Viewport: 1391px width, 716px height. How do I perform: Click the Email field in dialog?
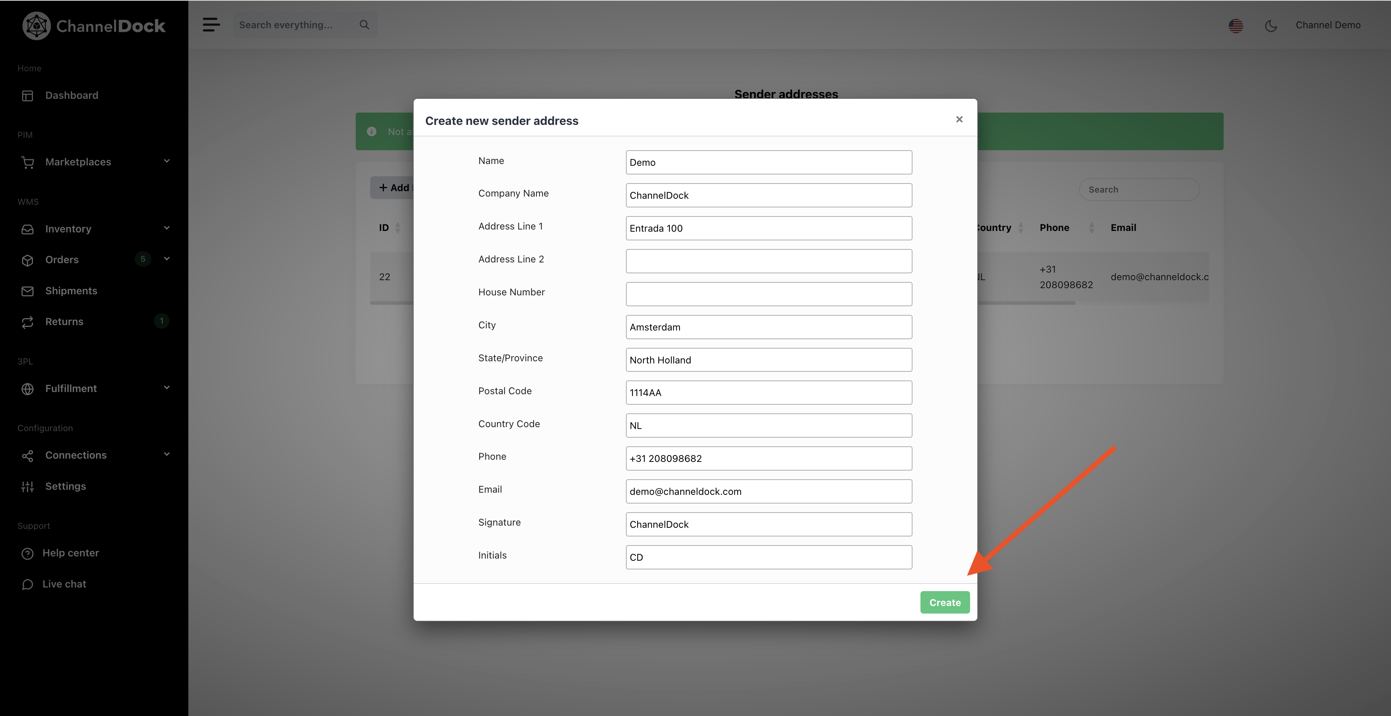pyautogui.click(x=768, y=492)
